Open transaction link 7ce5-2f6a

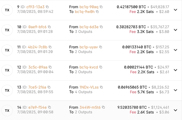coord(37,87)
